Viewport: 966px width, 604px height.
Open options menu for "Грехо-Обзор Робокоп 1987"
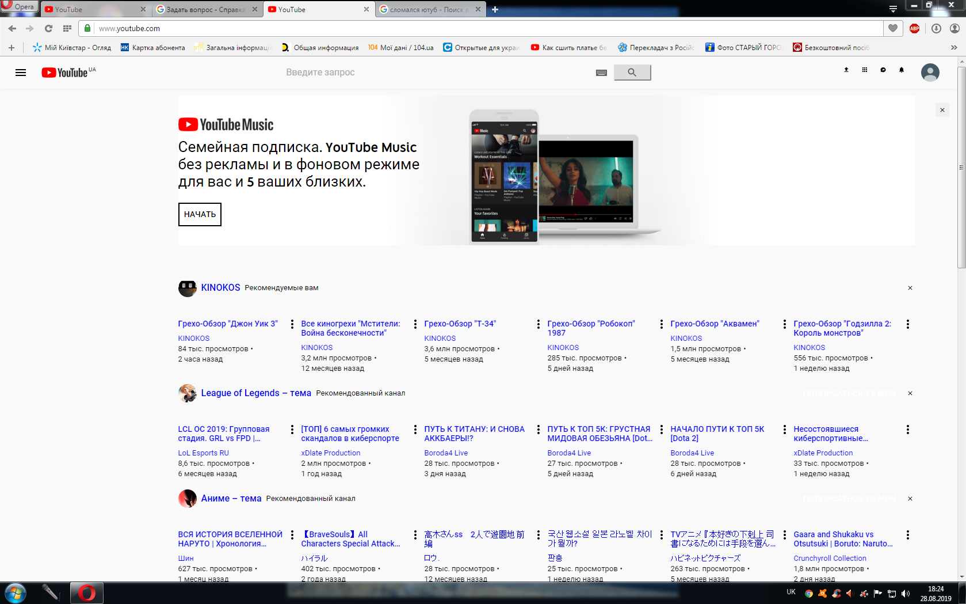pos(662,324)
